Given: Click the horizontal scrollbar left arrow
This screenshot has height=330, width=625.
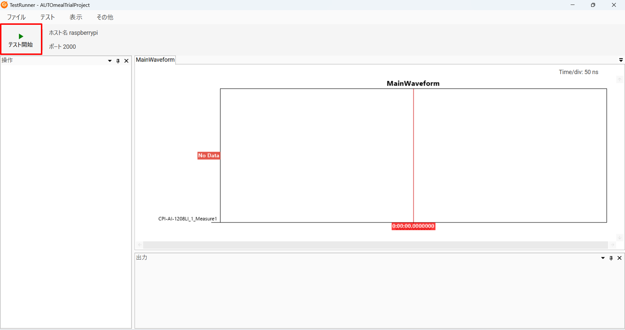Looking at the screenshot, I should click(x=140, y=245).
